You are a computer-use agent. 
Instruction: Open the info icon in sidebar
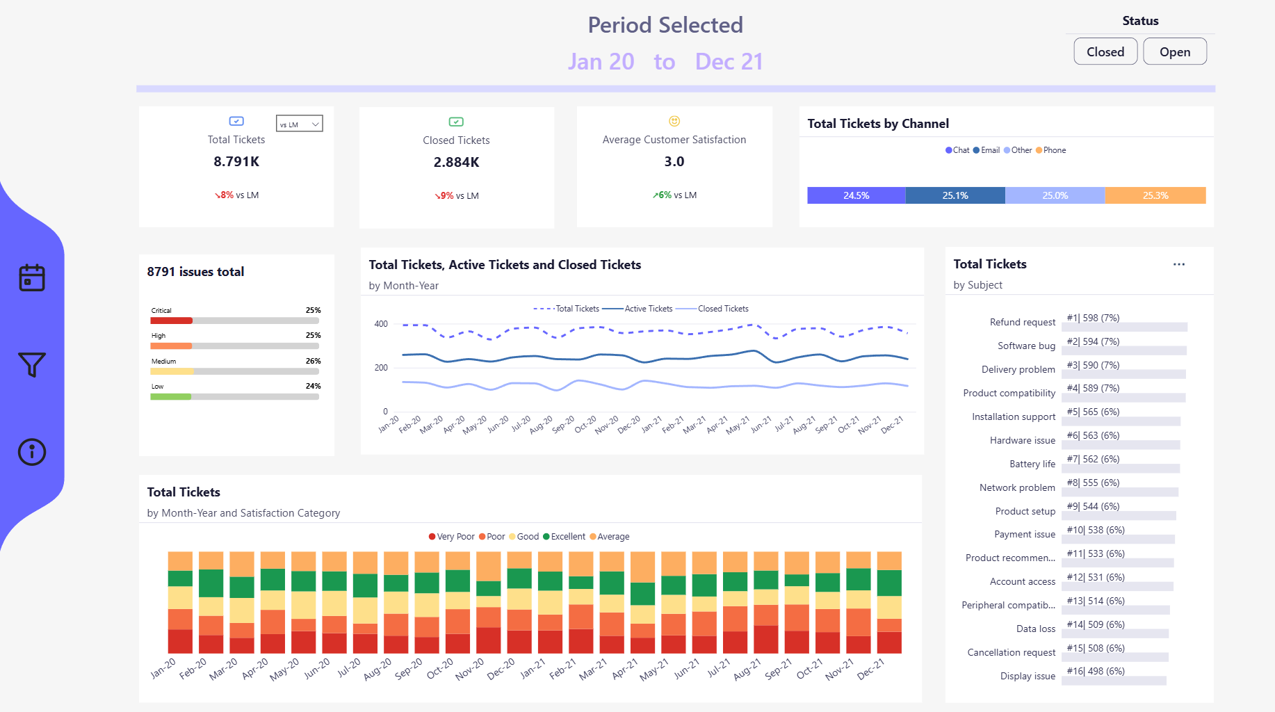[32, 452]
